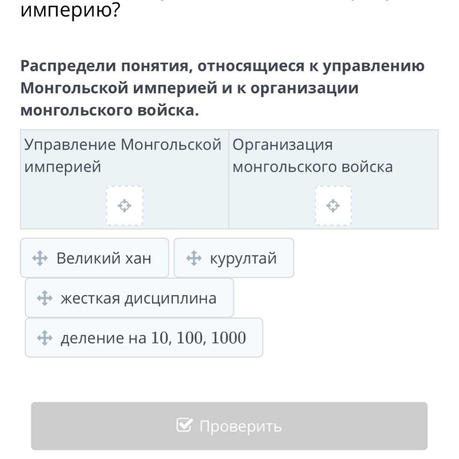Click bold text монгольского войска. in instructions
Image resolution: width=459 pixels, height=459 pixels.
pyautogui.click(x=110, y=110)
